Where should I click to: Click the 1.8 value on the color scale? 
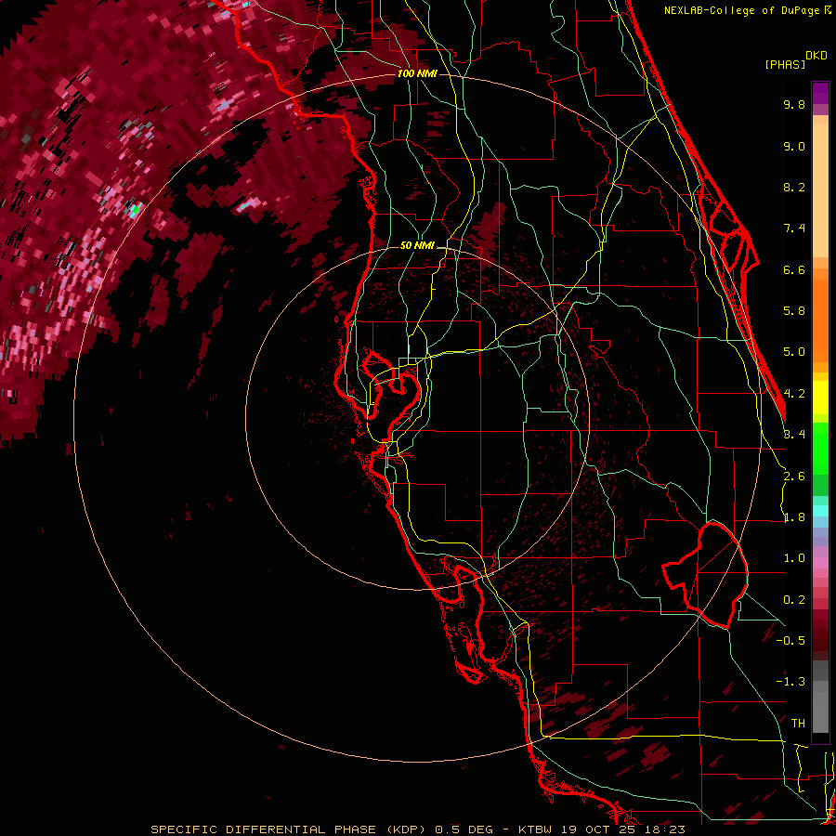coord(794,517)
